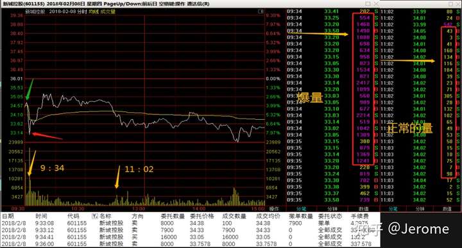Sort table by 时间 column header

(x=40, y=216)
